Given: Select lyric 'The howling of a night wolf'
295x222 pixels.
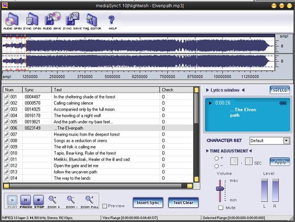Looking at the screenshot, I should (x=77, y=116).
